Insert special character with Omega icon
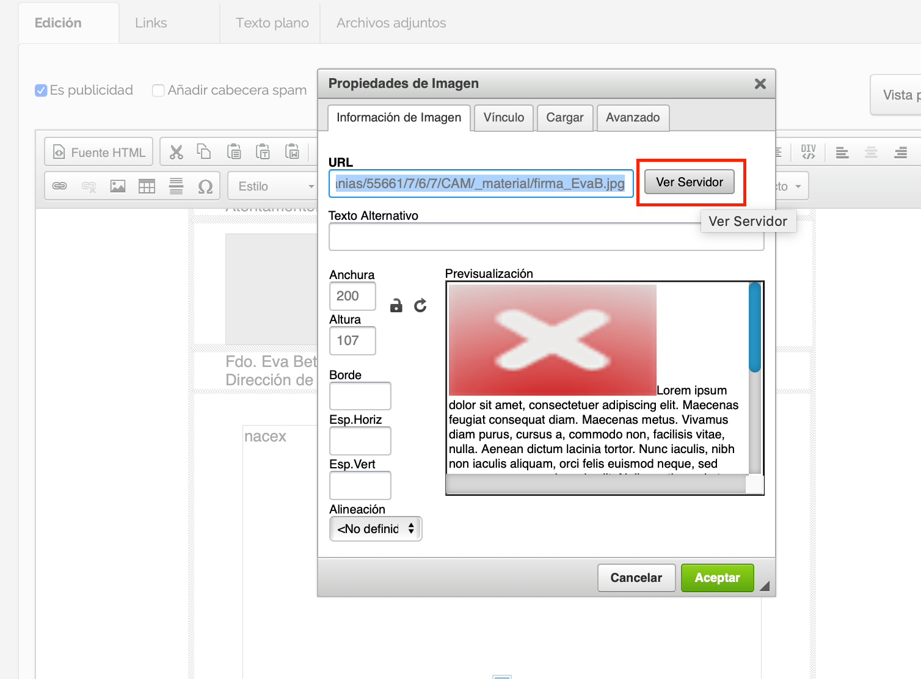 (x=205, y=186)
